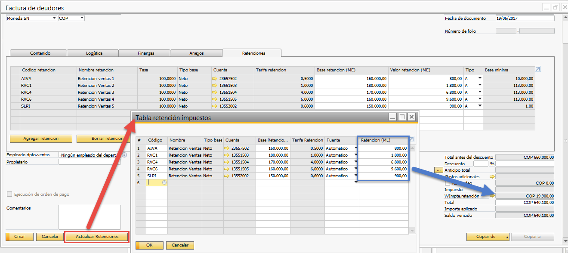This screenshot has width=568, height=253.
Task: Toggle Ejecución de orden de pago checkbox
Action: 9,194
